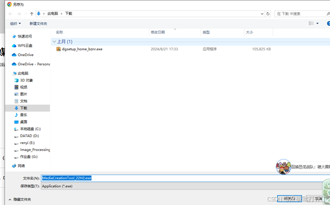Open view options dropdown arrow
This screenshot has height=205, width=330.
[317, 24]
